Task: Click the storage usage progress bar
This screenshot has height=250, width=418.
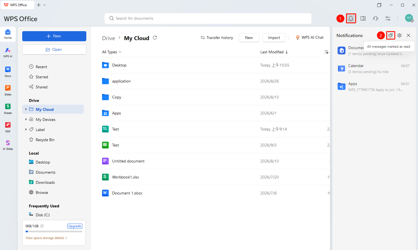Action: coord(54,231)
